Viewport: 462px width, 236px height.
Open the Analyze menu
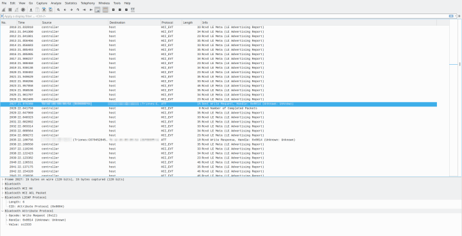coord(56,3)
